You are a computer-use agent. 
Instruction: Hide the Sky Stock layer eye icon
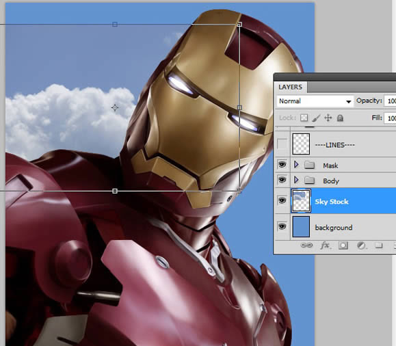(x=282, y=201)
